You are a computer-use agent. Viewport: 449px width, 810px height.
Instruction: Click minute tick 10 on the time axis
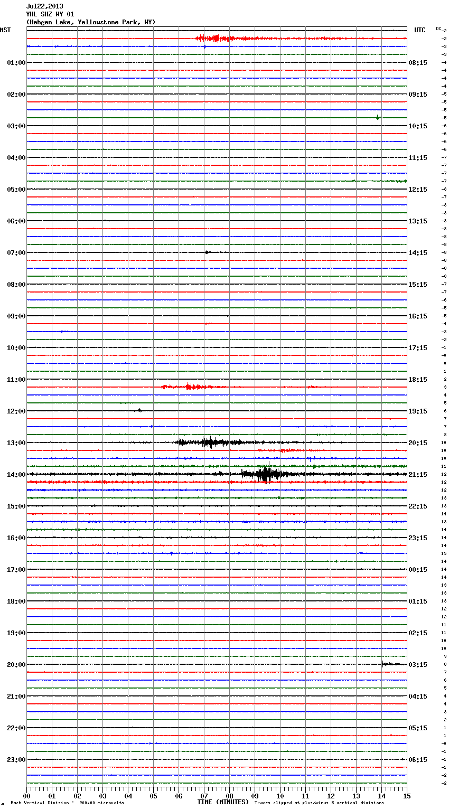tap(280, 796)
